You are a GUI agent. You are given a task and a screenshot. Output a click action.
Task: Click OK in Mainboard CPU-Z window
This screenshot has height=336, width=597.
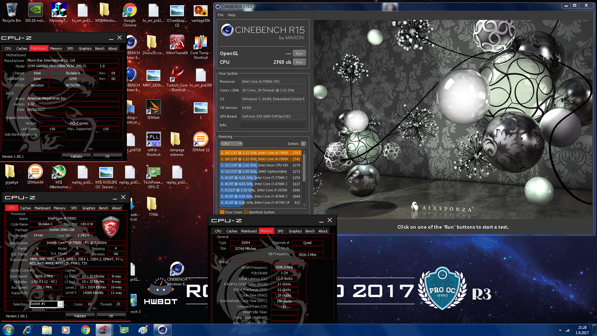[x=107, y=156]
